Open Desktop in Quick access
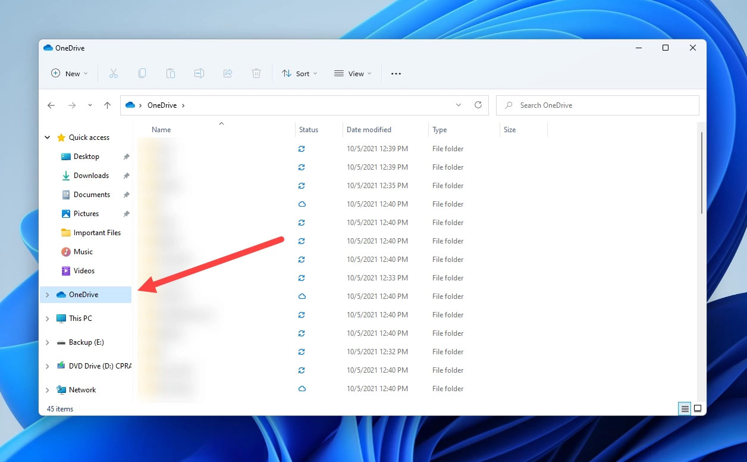The width and height of the screenshot is (747, 462). tap(86, 157)
